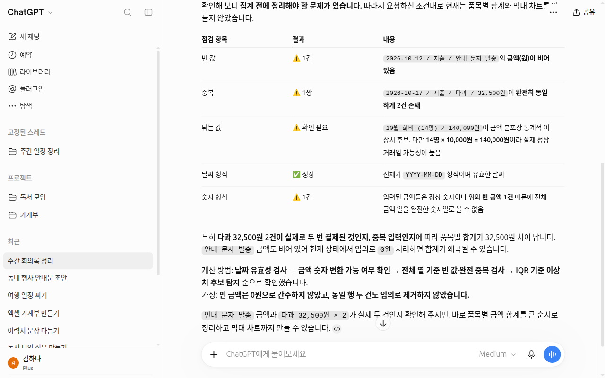
Task: Toggle the sidebar panel icon
Action: (148, 12)
